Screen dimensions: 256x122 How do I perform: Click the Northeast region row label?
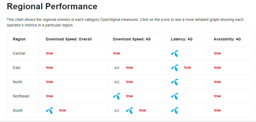pyautogui.click(x=21, y=96)
